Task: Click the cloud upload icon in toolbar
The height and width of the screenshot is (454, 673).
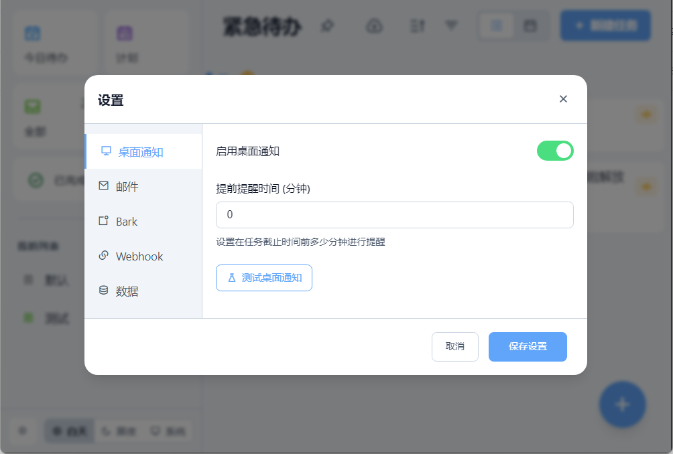Action: coord(374,26)
